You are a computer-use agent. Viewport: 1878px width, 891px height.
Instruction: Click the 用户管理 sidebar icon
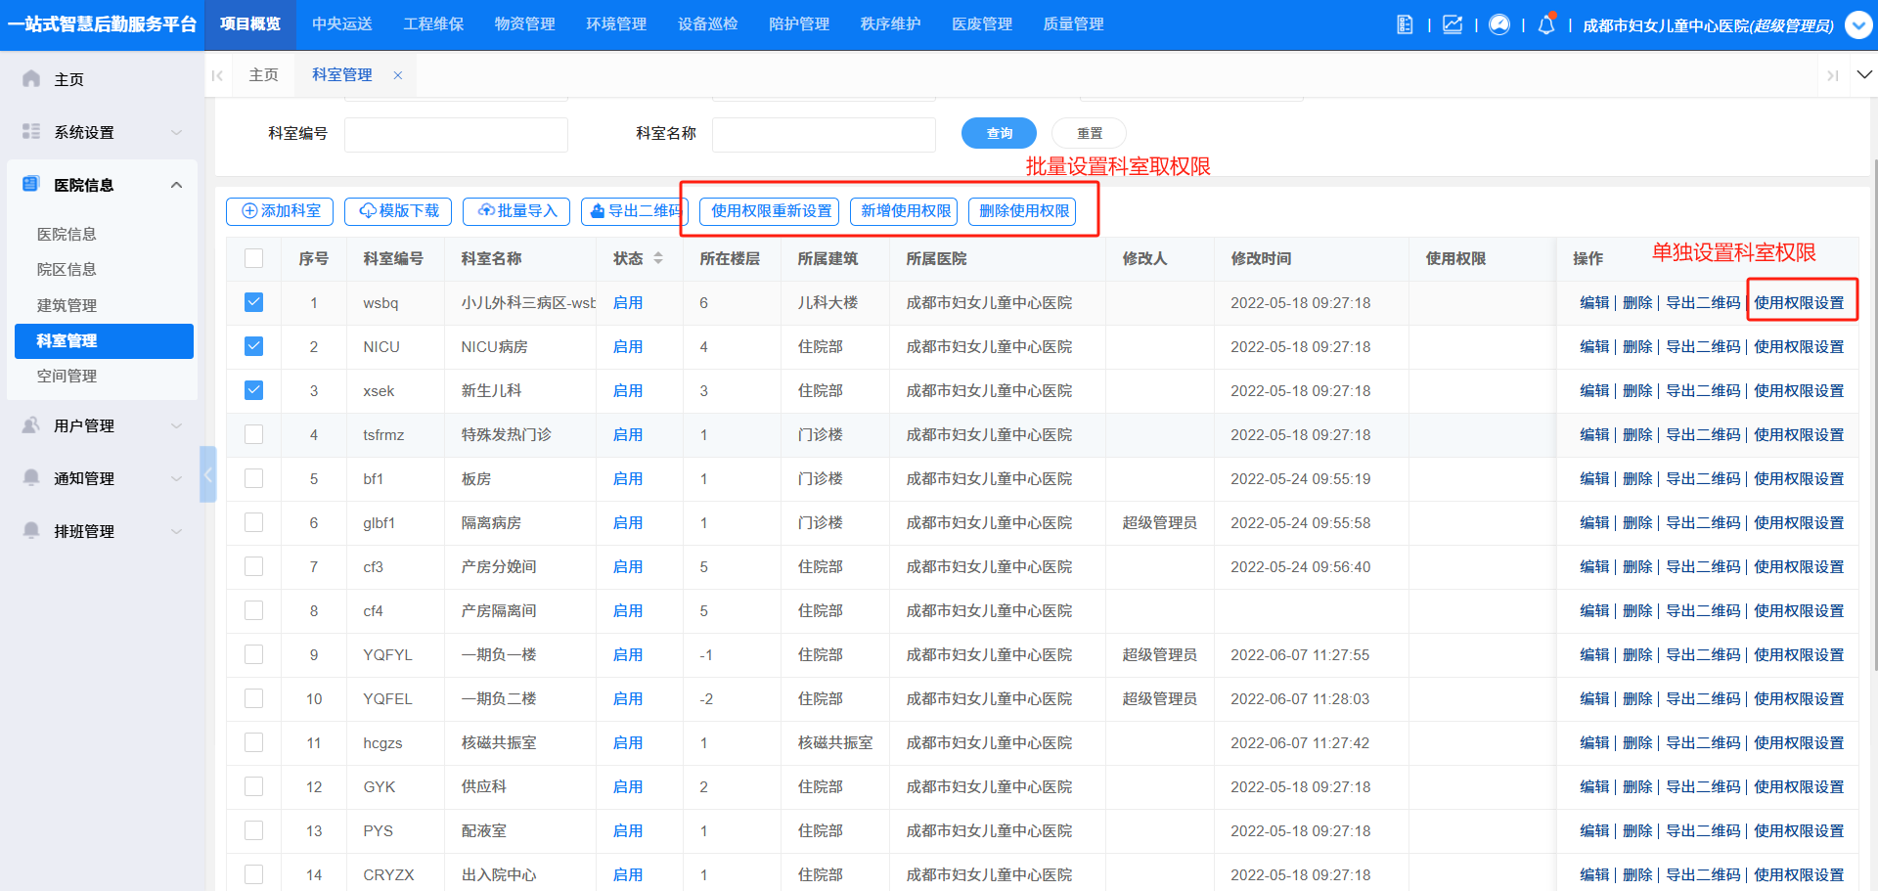pyautogui.click(x=31, y=424)
